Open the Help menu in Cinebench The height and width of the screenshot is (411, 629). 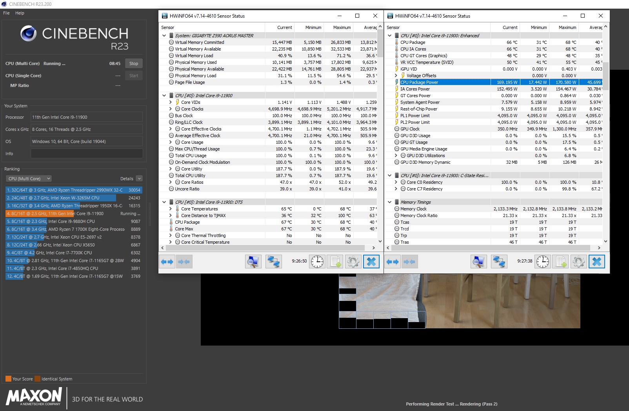coord(20,13)
